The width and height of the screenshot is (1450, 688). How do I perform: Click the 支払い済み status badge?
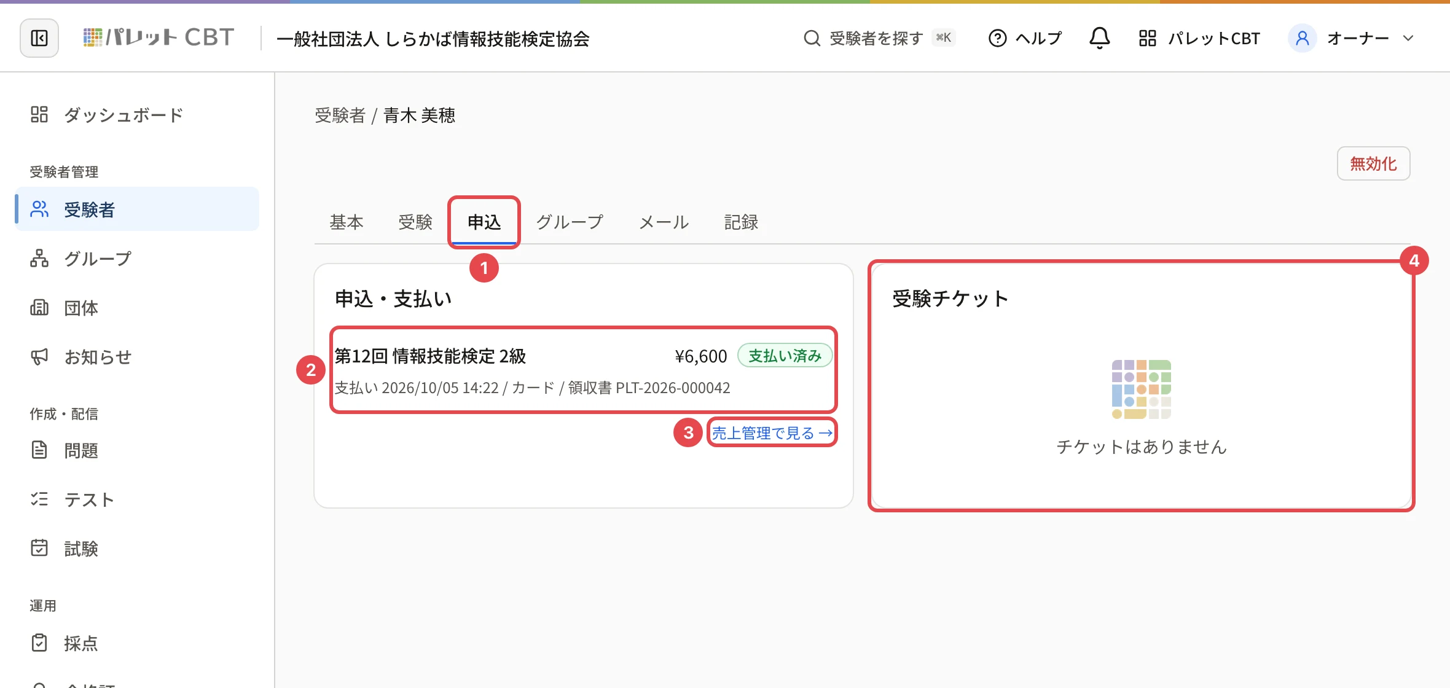pyautogui.click(x=785, y=356)
